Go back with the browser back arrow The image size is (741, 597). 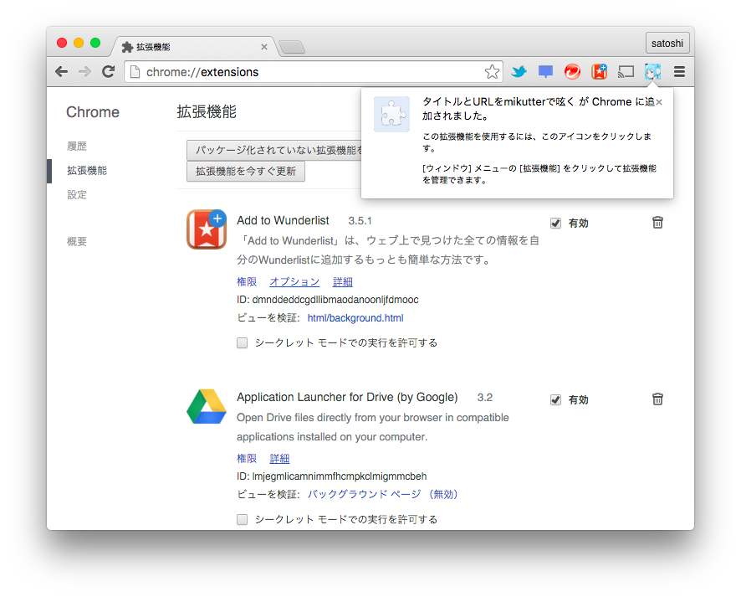point(61,72)
